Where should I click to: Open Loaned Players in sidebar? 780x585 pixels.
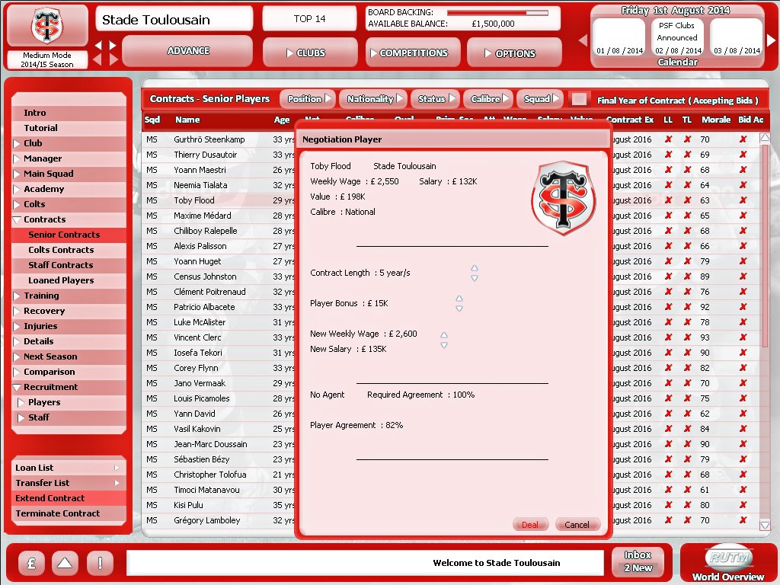(69, 280)
